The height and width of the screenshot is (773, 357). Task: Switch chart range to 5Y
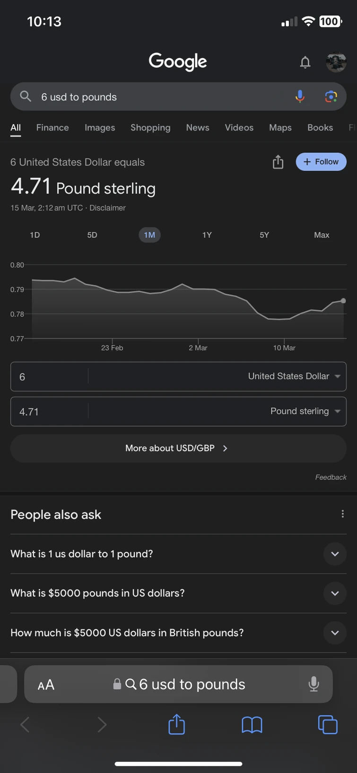tap(264, 235)
